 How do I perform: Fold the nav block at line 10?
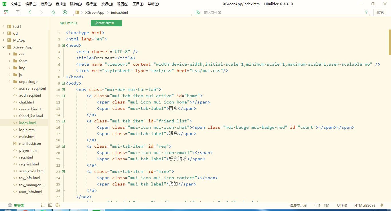[x=63, y=89]
